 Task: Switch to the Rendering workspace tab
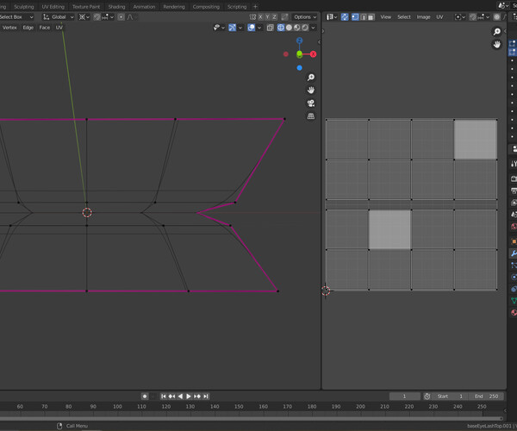coord(174,7)
